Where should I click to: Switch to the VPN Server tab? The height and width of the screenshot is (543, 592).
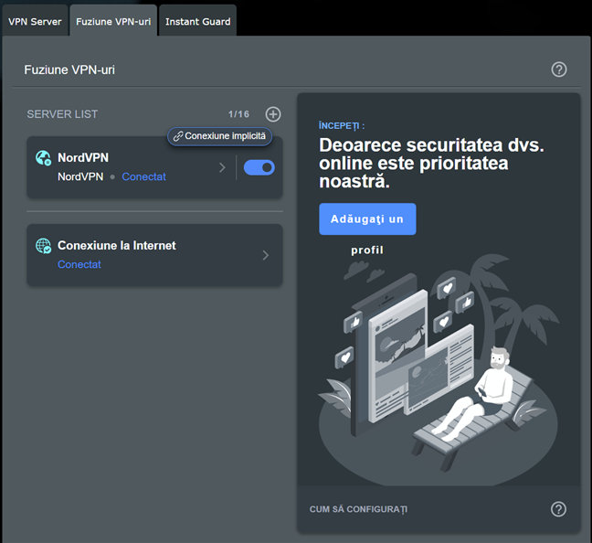click(35, 21)
